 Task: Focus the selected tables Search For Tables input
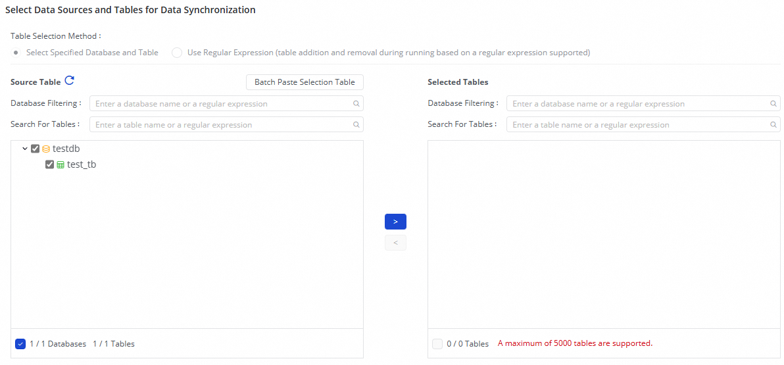(x=638, y=125)
